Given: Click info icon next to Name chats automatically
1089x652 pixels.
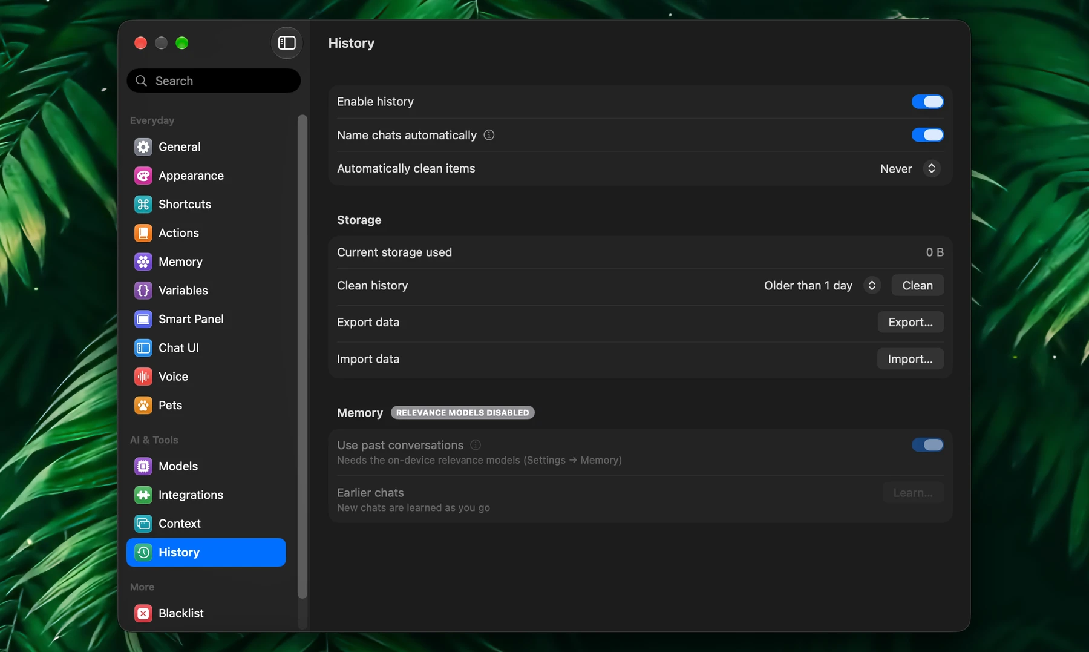Looking at the screenshot, I should [x=489, y=135].
